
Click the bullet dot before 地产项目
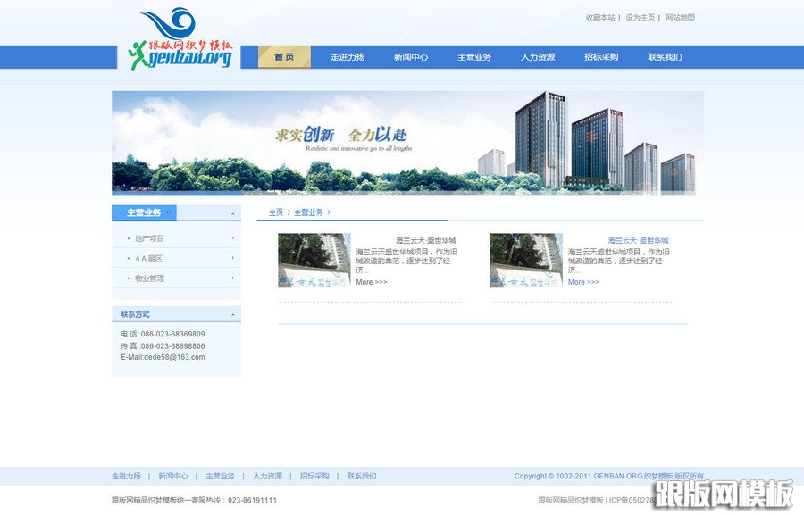[129, 238]
